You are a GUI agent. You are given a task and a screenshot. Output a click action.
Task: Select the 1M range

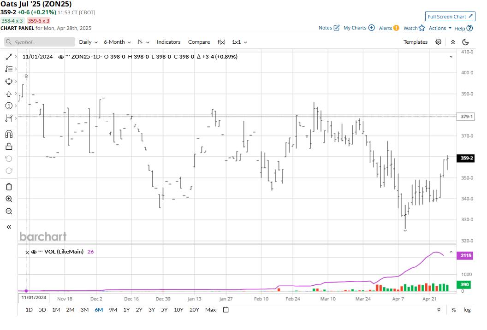[56, 310]
